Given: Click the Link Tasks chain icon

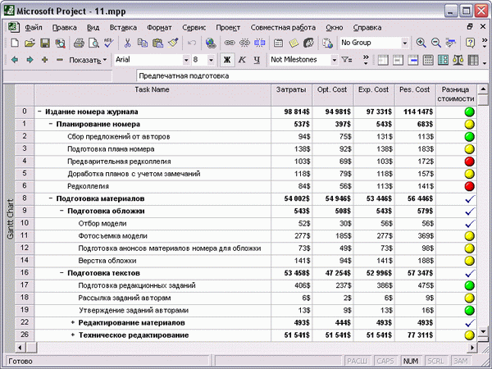Looking at the screenshot, I should click(230, 43).
